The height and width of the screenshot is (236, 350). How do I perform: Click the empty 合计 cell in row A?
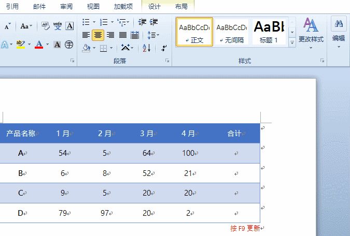236,153
